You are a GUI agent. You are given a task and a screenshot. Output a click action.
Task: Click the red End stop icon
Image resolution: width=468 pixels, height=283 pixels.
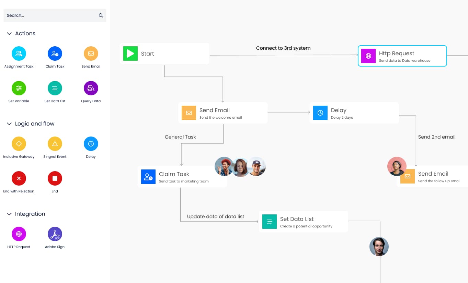pos(55,178)
